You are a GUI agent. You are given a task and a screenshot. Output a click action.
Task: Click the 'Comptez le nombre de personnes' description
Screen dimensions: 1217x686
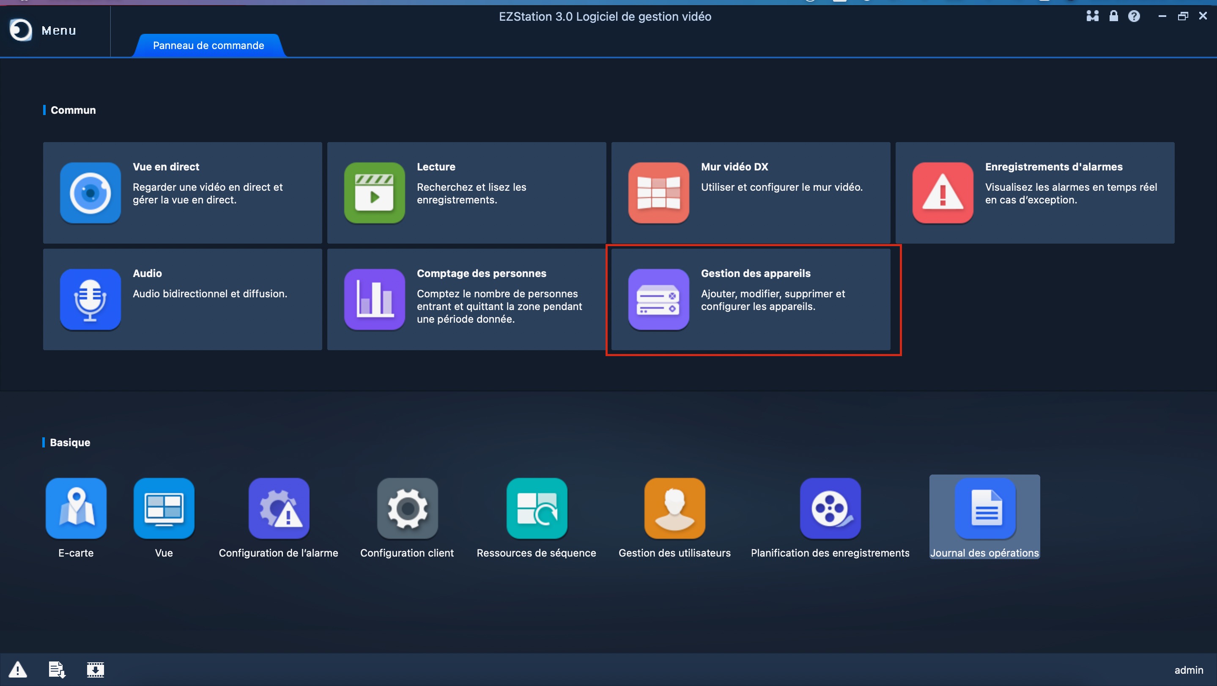[x=499, y=306]
